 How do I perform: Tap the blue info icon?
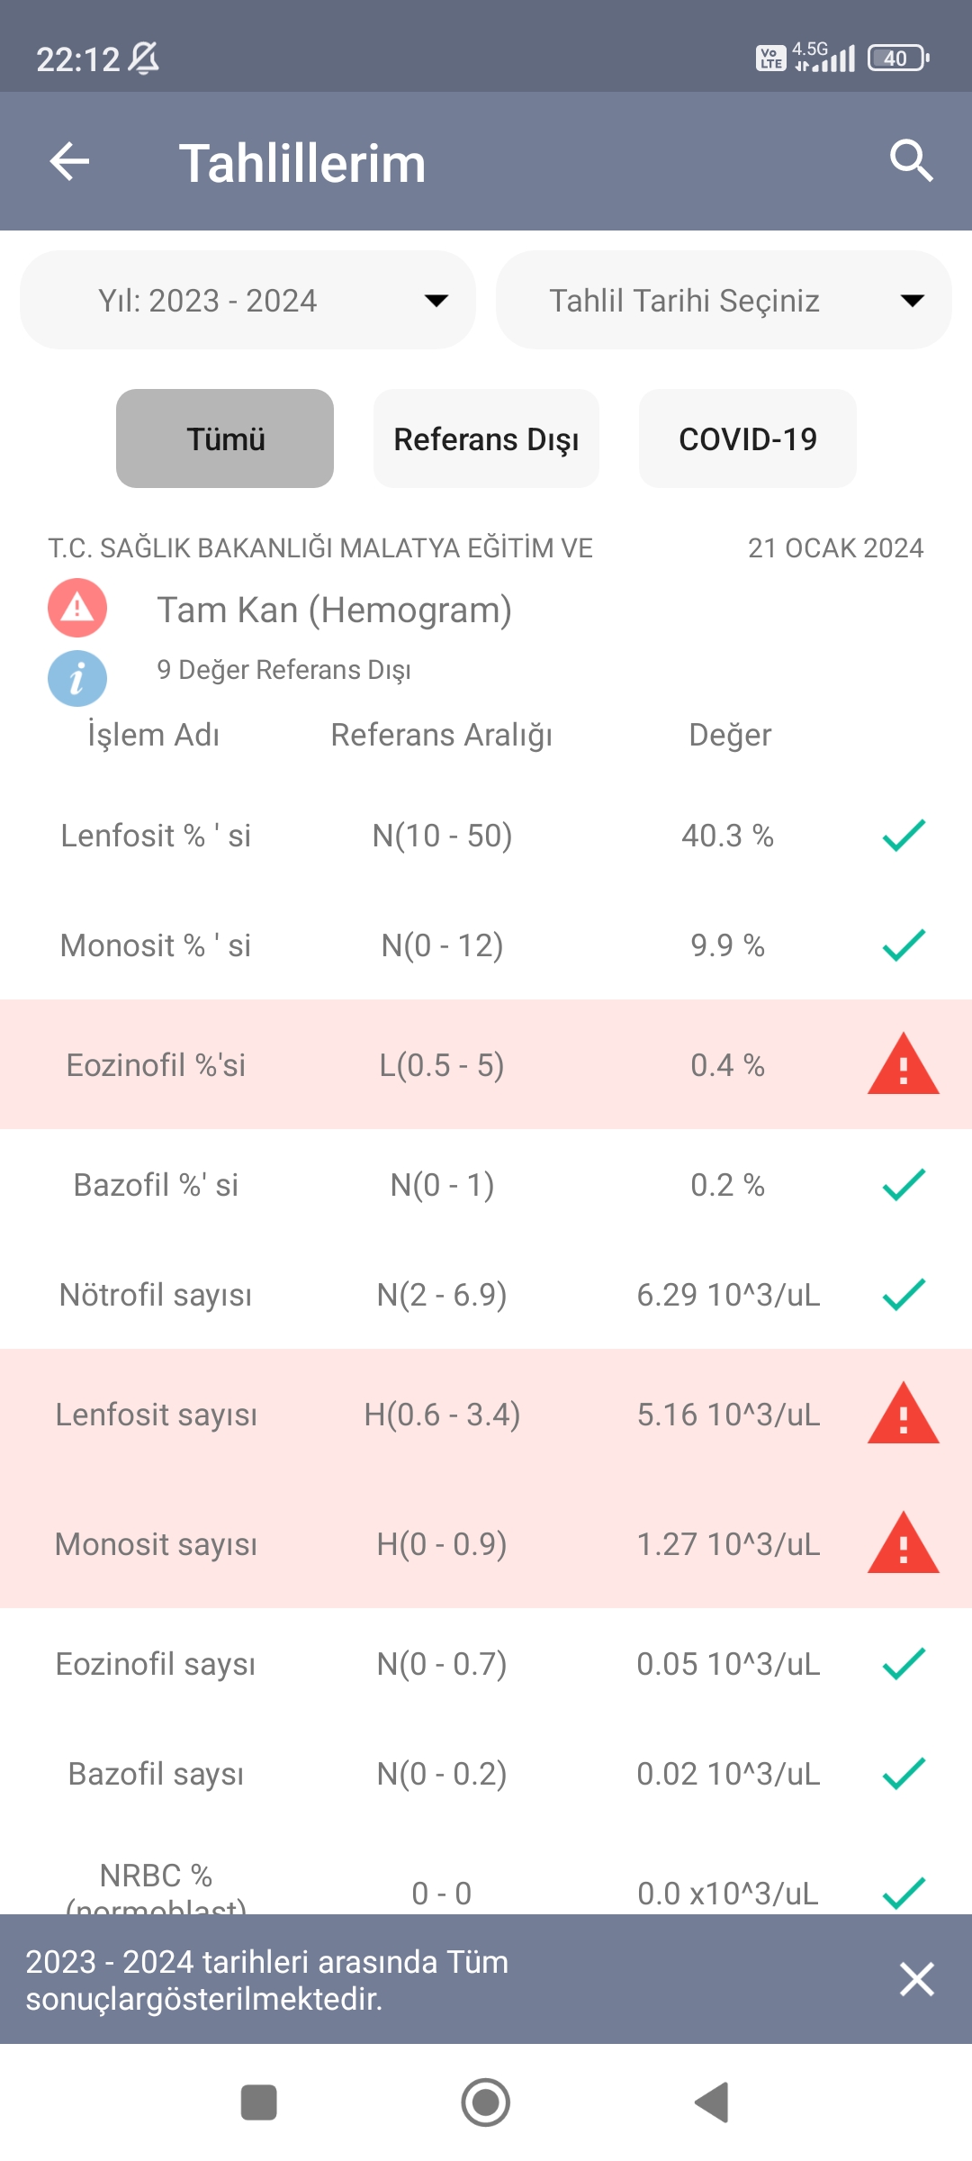coord(77,678)
